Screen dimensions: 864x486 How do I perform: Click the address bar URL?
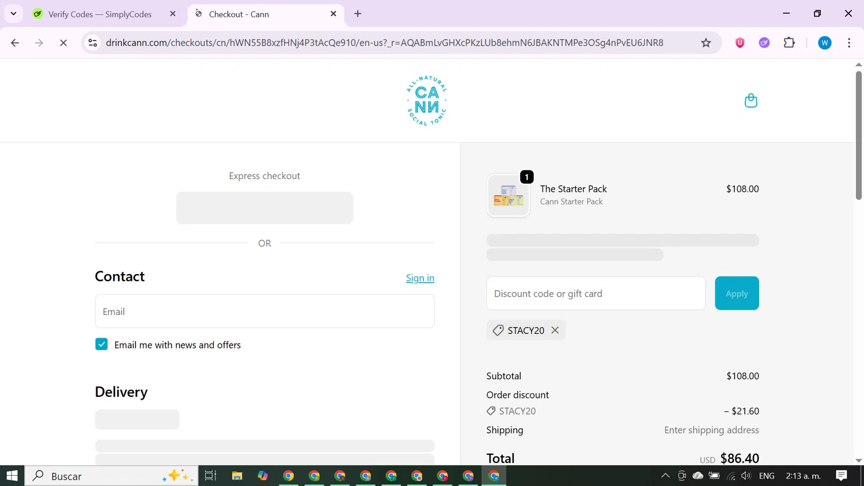384,43
